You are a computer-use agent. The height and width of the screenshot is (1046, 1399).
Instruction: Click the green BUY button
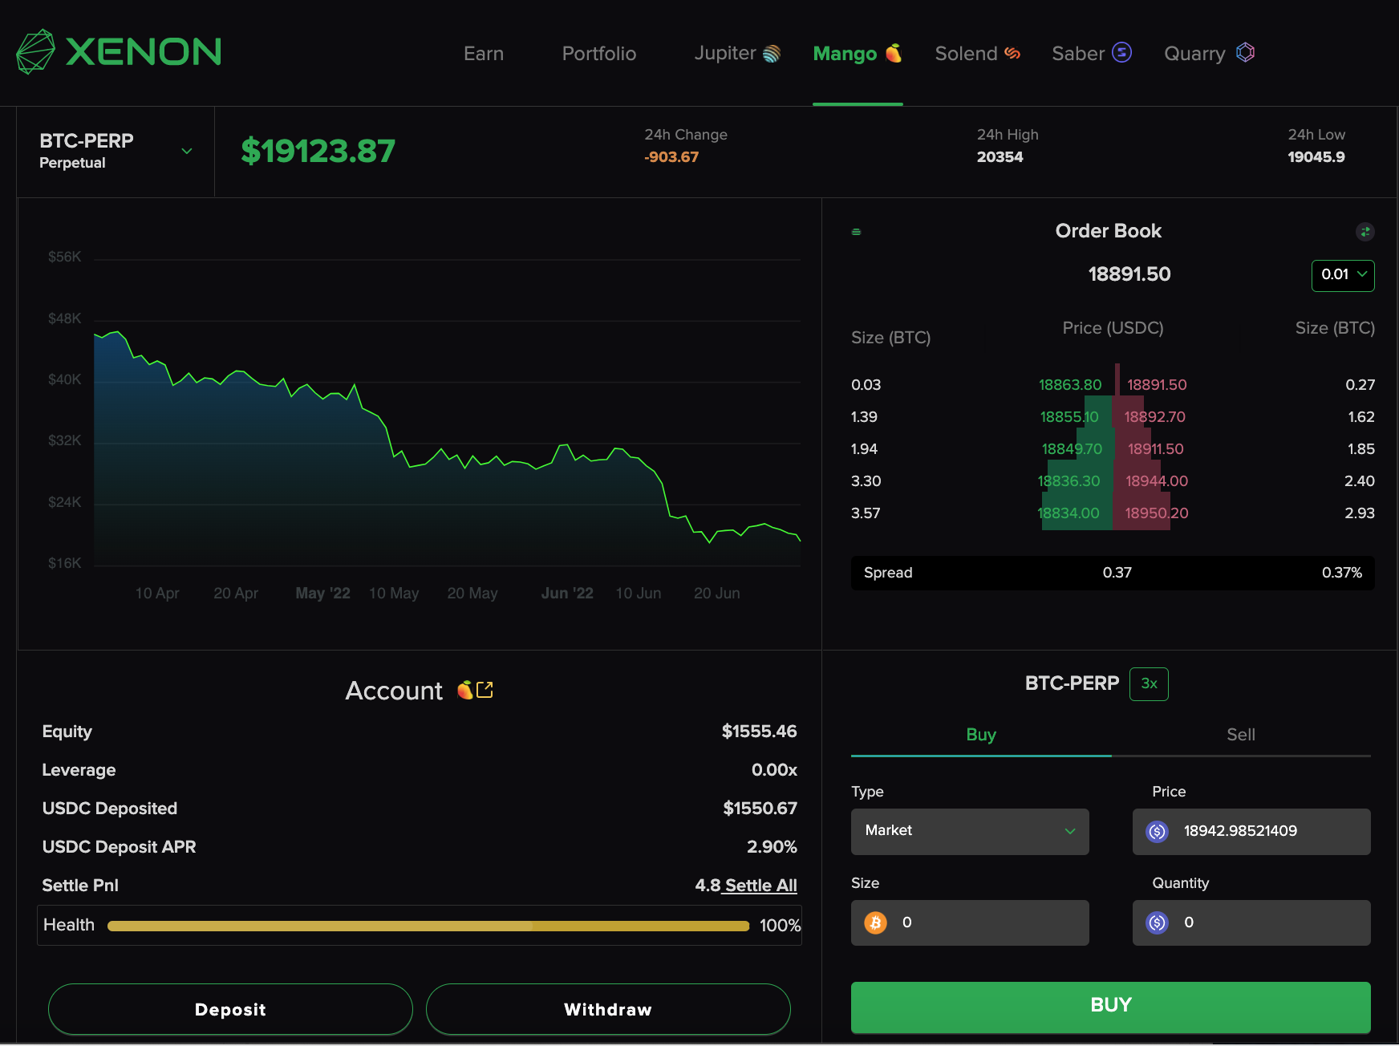tap(1111, 1006)
